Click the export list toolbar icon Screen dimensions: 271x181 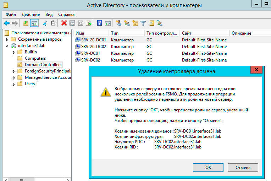pyautogui.click(x=89, y=23)
